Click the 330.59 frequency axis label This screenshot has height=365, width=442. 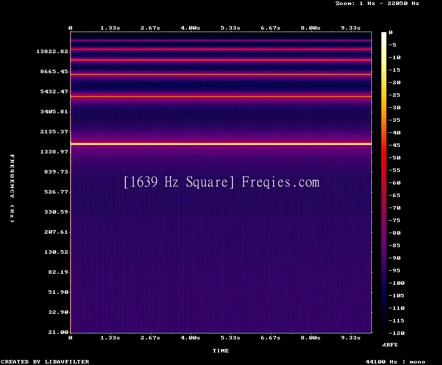(x=56, y=212)
